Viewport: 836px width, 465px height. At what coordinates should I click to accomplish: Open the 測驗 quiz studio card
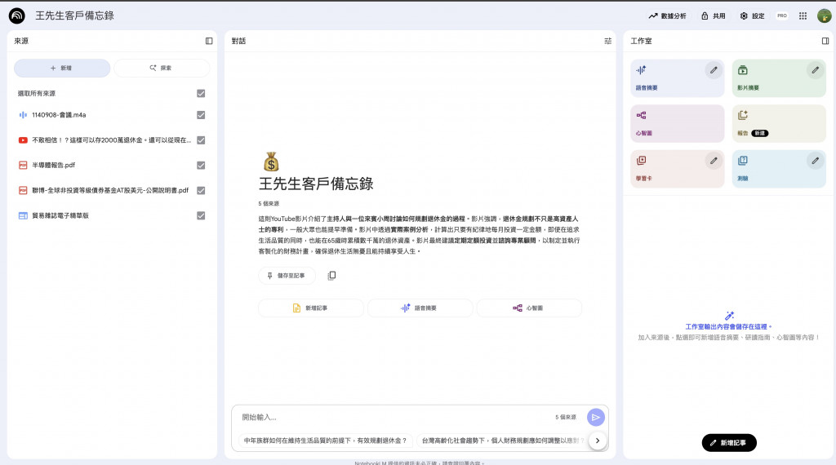click(x=779, y=169)
